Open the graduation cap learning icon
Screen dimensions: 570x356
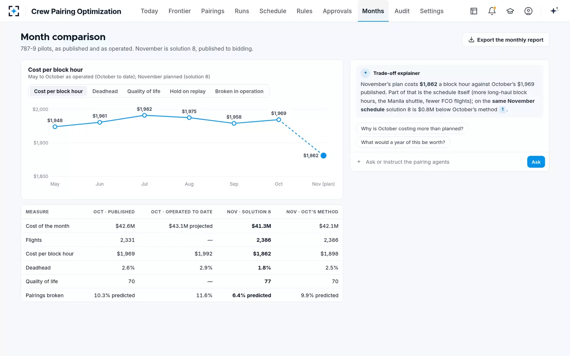pyautogui.click(x=510, y=11)
